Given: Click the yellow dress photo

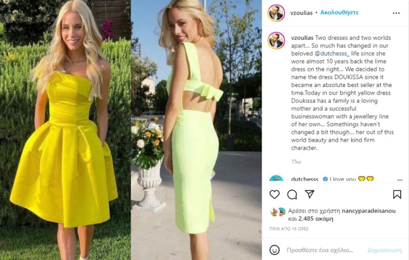Looking at the screenshot, I should (x=65, y=130).
